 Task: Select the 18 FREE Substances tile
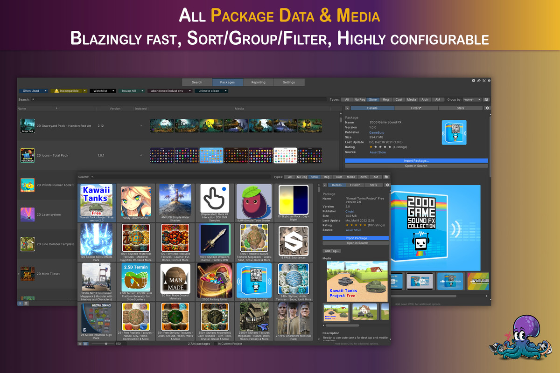293,242
